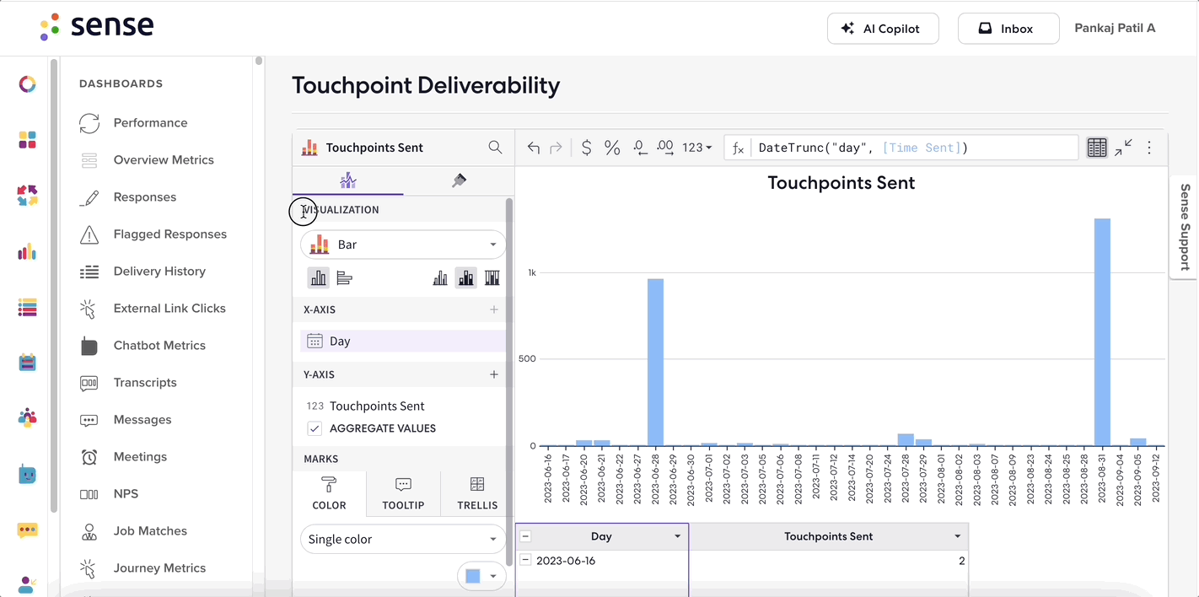The width and height of the screenshot is (1199, 597).
Task: Add a column to X-AXIS
Action: [494, 309]
